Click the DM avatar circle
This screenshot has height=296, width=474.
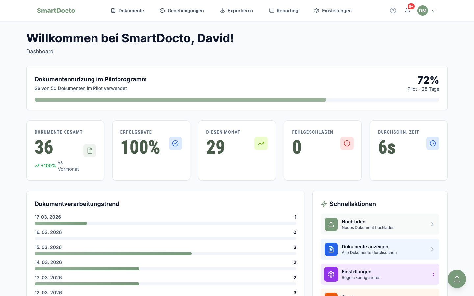(423, 11)
